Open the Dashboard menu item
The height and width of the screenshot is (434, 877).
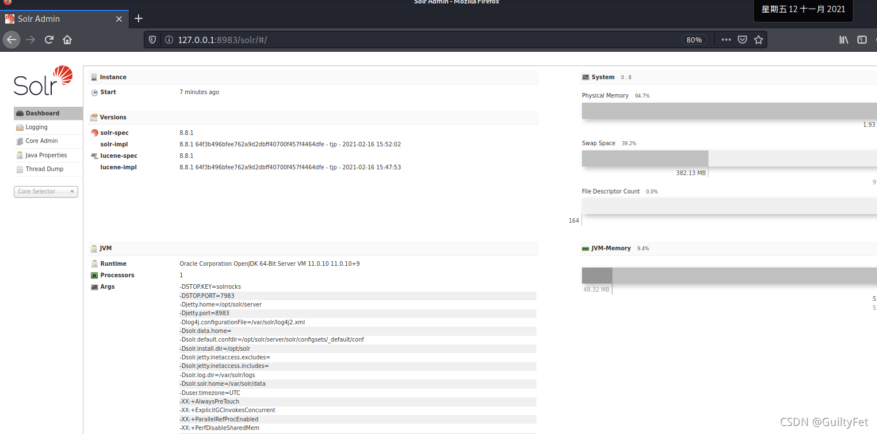(x=48, y=113)
